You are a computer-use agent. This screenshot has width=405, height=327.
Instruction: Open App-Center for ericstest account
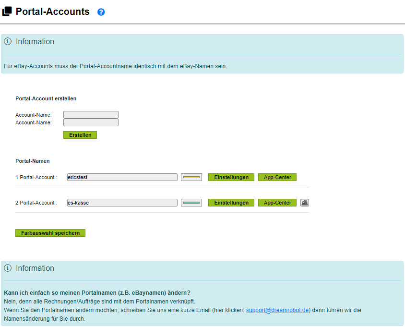click(277, 177)
